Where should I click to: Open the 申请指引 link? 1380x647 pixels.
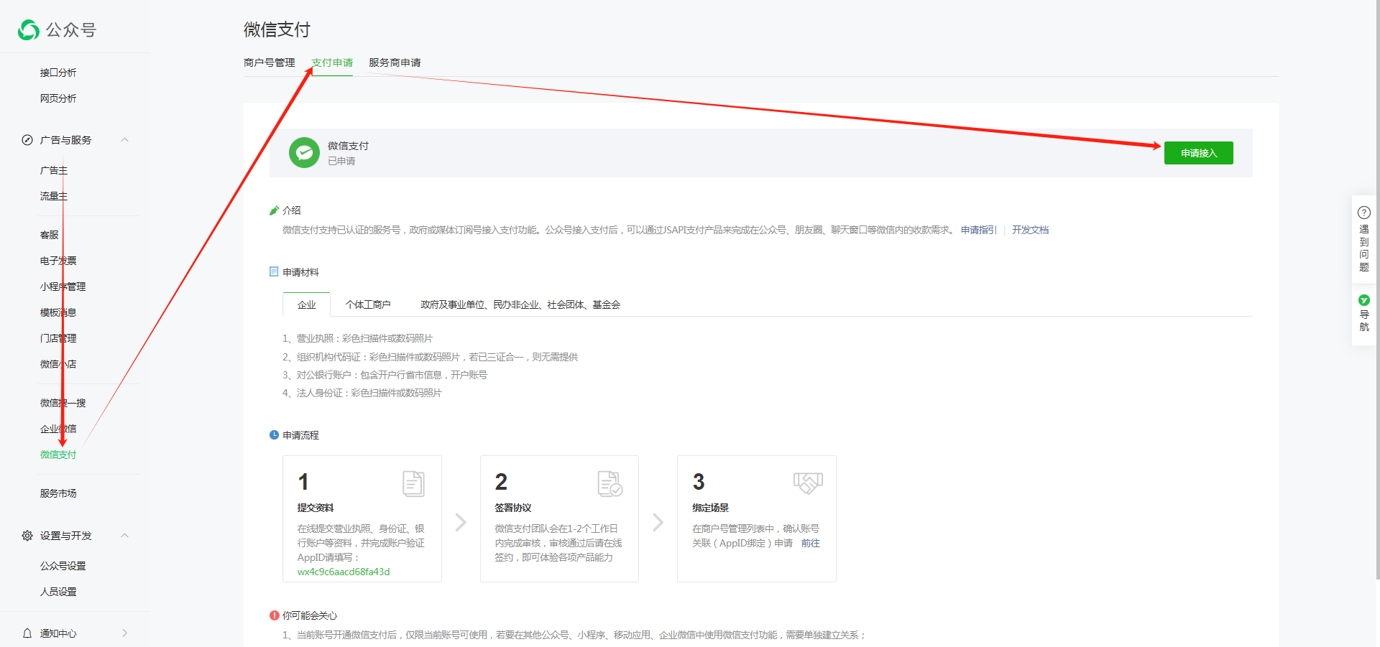click(979, 230)
